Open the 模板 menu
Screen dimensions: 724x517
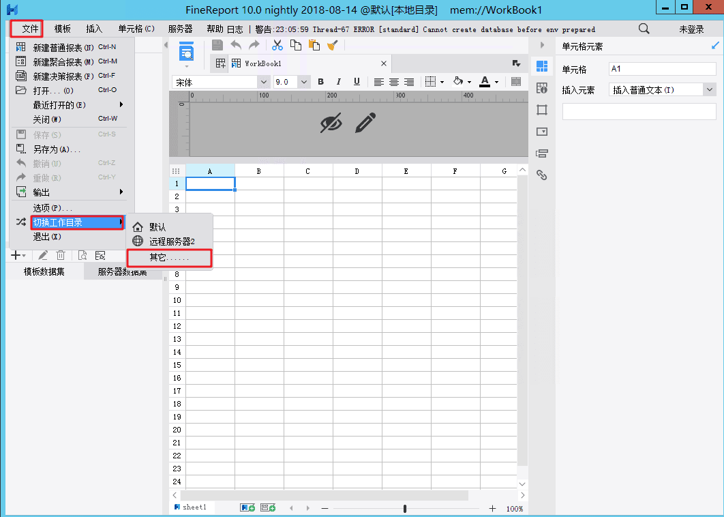[x=62, y=29]
